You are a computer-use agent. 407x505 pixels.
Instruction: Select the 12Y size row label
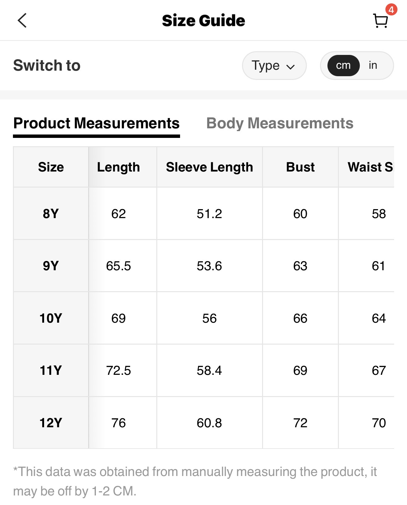coord(51,423)
